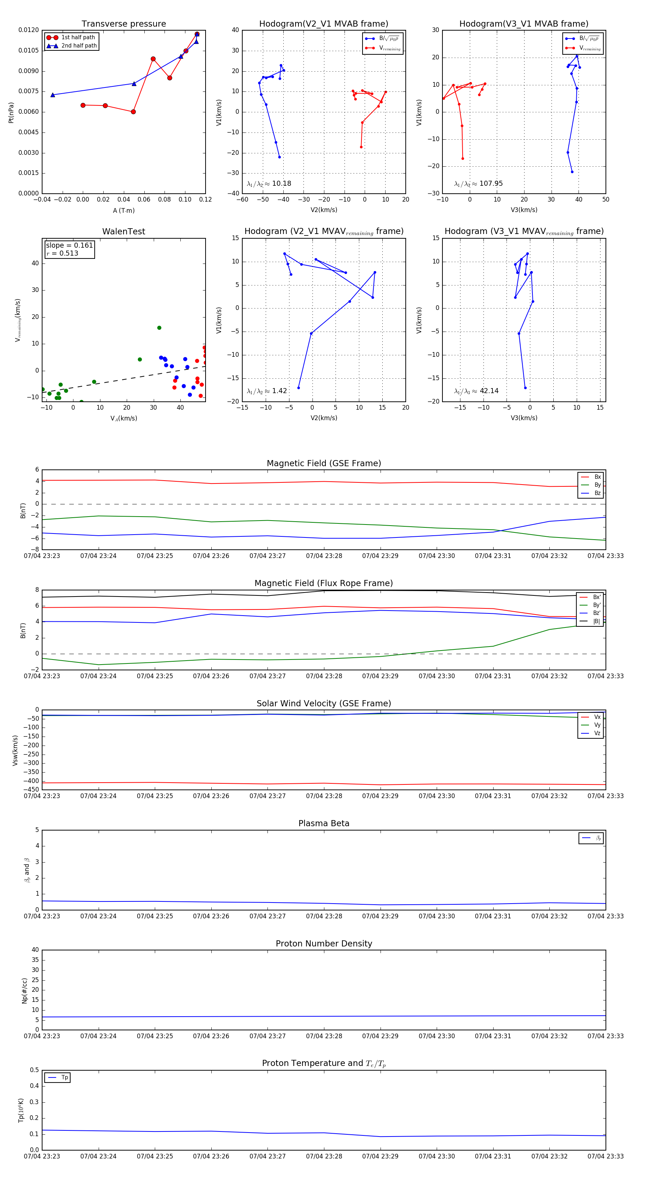Image resolution: width=648 pixels, height=1188 pixels.
Task: Click the 'slope = 0.161' annotation
Action: point(69,246)
